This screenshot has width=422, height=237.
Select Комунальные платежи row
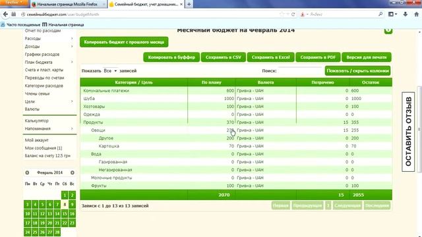point(236,91)
